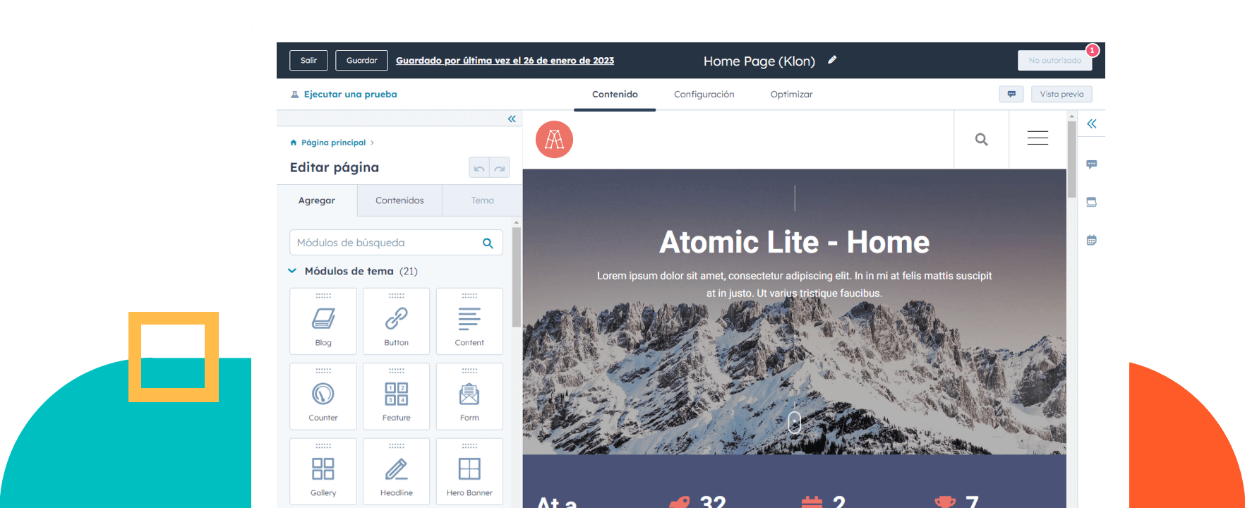Select the Blog module
This screenshot has width=1245, height=508.
point(323,321)
